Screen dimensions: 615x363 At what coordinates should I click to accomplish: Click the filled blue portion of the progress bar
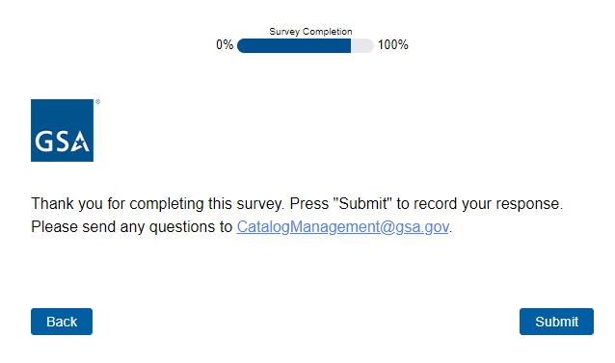[294, 46]
